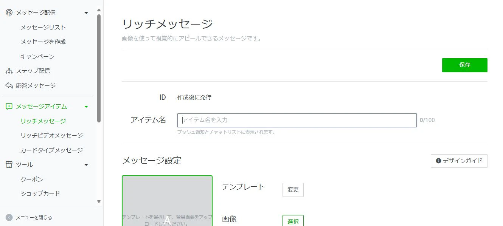Click the メッセージ配信 broadcast icon

point(9,12)
